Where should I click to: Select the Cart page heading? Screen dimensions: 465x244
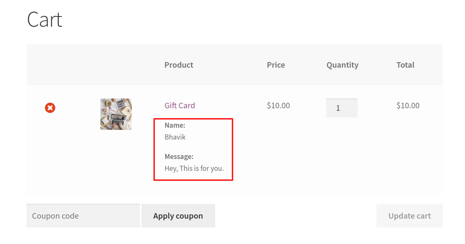[44, 19]
